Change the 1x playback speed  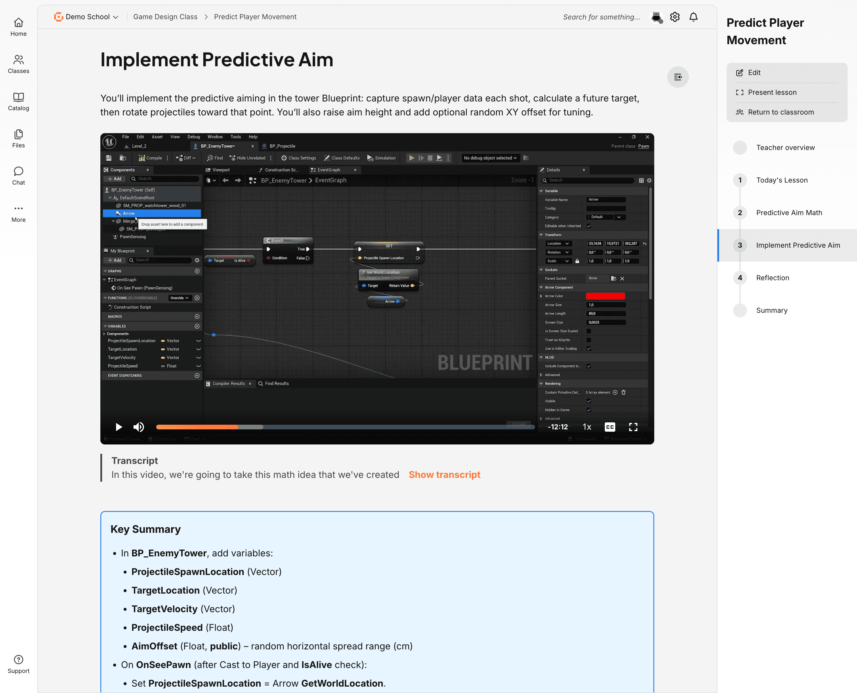(x=586, y=427)
